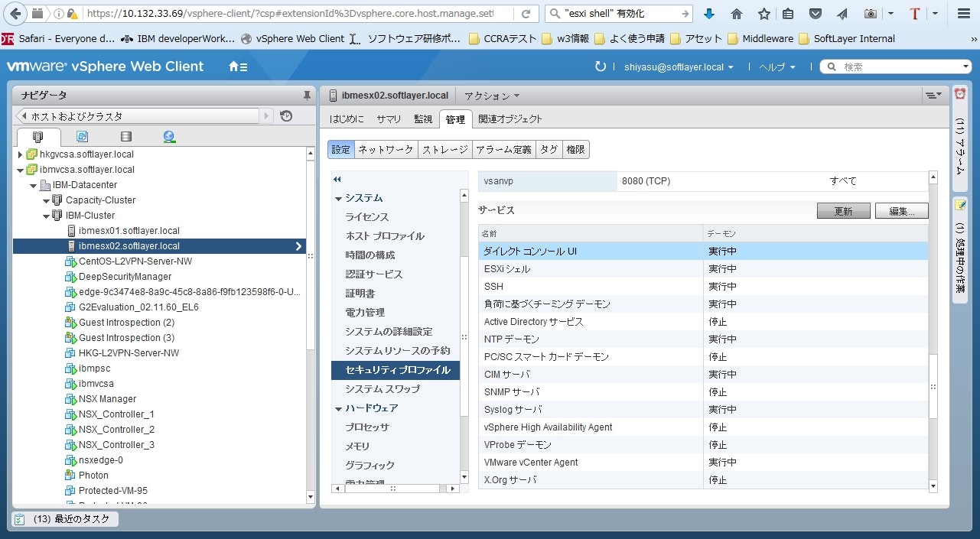Switch to the 関連オブジェクト tab
The height and width of the screenshot is (539, 980).
click(x=510, y=119)
